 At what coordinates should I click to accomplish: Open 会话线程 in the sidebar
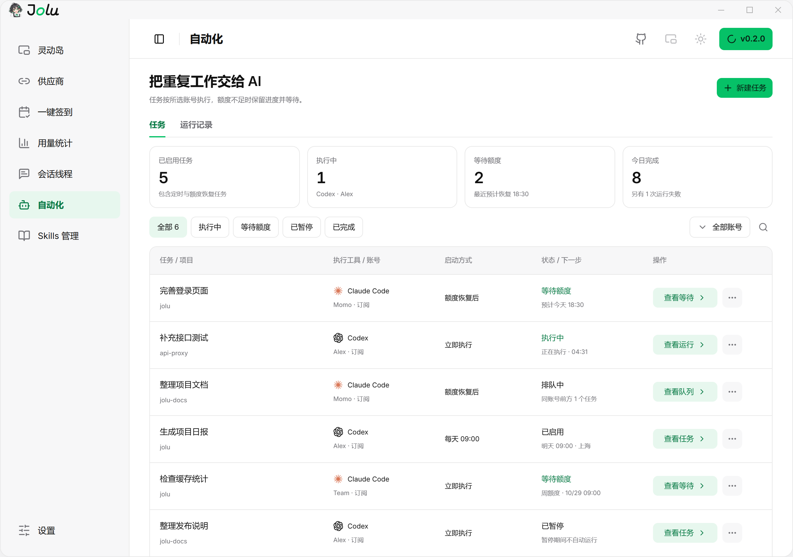(65, 174)
